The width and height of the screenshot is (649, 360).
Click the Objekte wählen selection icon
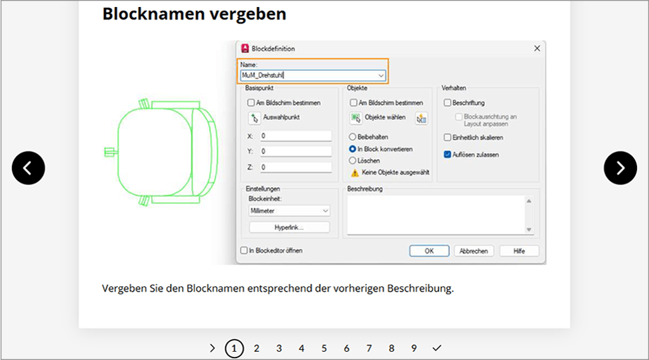click(x=356, y=119)
